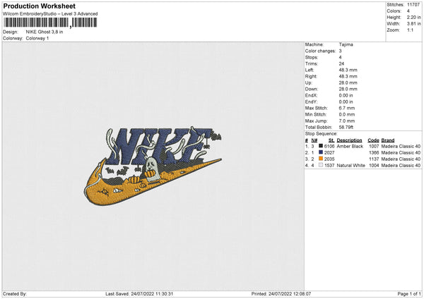Screen dimensions: 424x299
Task: Click the Created By label
Action: tap(15, 294)
